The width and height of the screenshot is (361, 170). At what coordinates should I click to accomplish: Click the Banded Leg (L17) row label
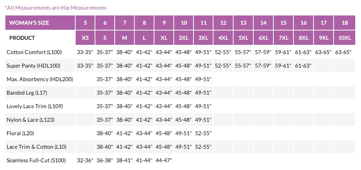coord(27,93)
